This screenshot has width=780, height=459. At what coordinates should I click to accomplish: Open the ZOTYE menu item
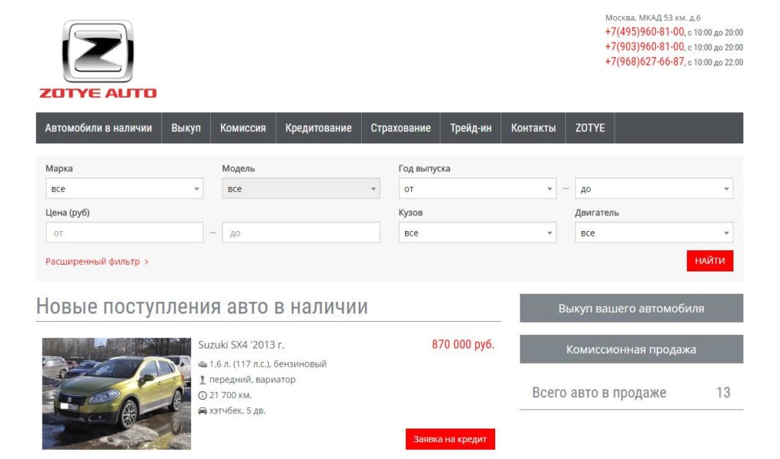pos(590,128)
